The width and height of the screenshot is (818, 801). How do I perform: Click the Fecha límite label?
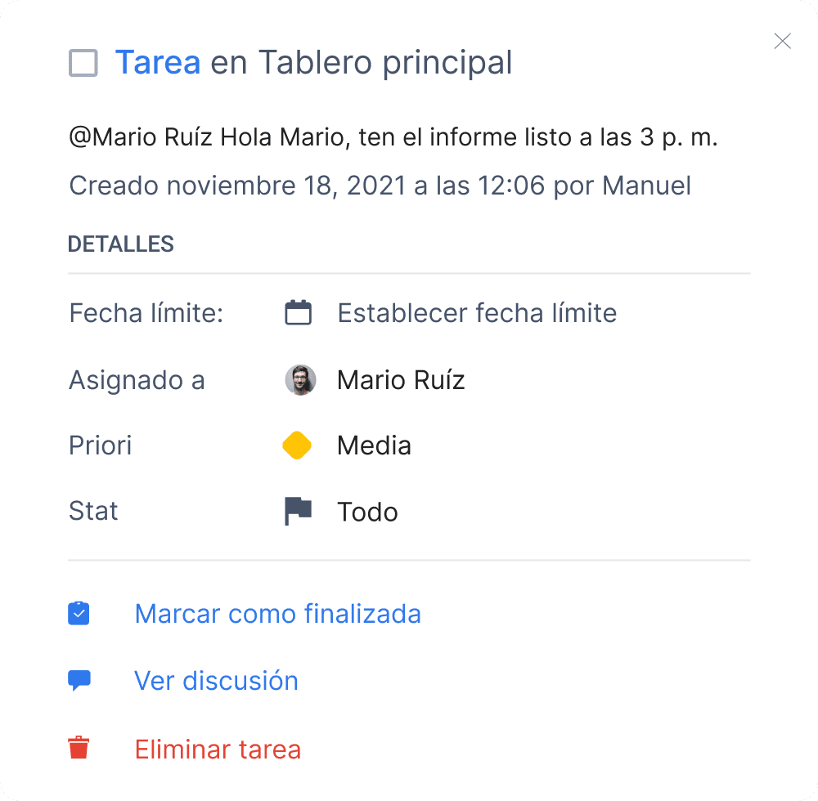pyautogui.click(x=146, y=313)
